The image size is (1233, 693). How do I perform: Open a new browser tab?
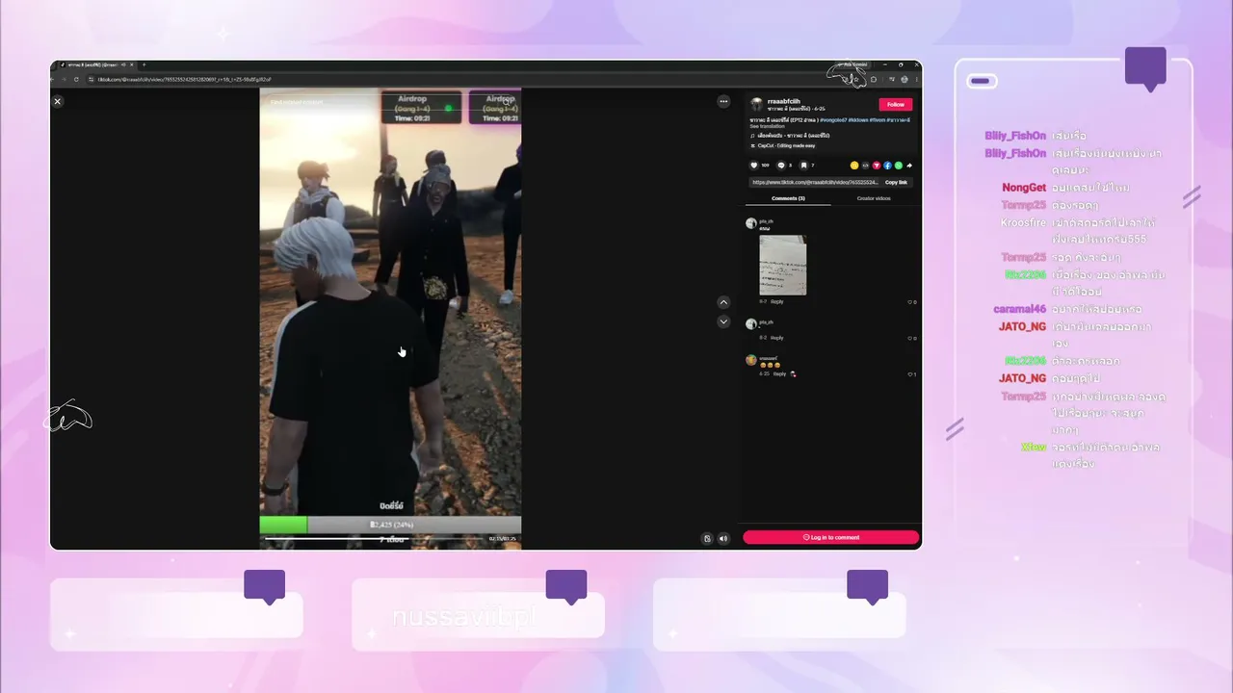pos(144,65)
